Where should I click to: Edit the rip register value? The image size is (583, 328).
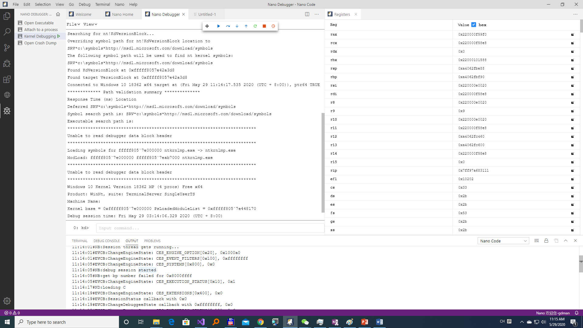(573, 171)
